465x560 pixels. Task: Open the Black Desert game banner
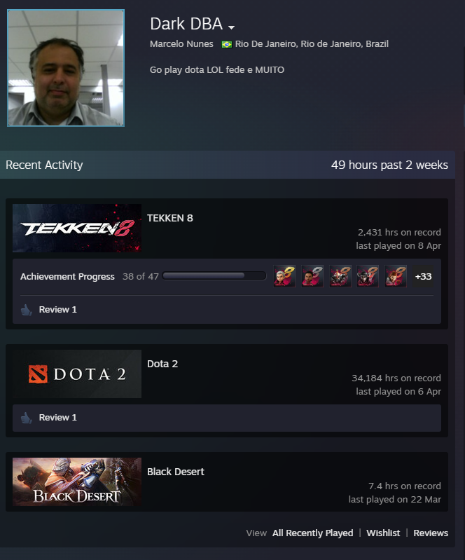(77, 482)
